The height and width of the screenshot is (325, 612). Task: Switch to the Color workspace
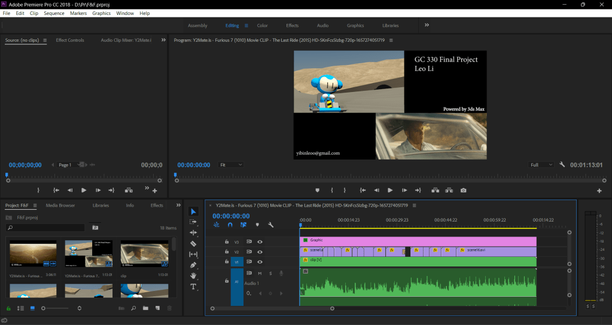262,26
